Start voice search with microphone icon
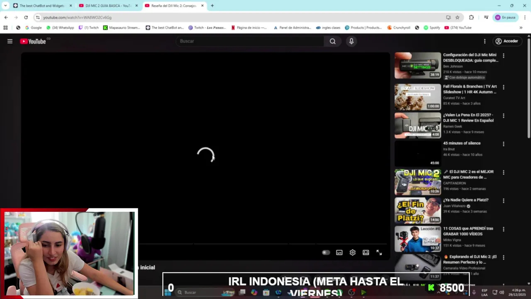The image size is (531, 299). 351,41
